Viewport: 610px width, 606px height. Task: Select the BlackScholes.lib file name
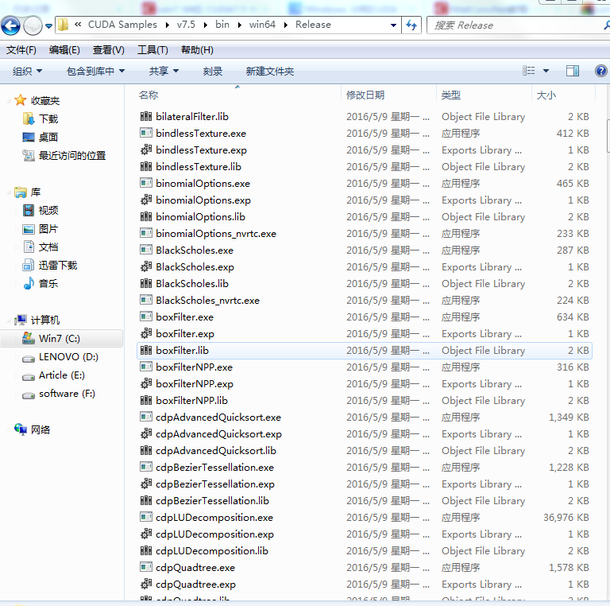192,284
